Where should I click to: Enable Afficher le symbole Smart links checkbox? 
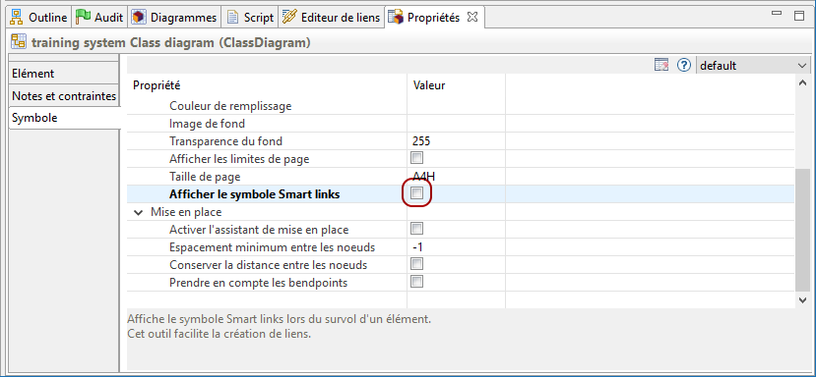tap(416, 193)
